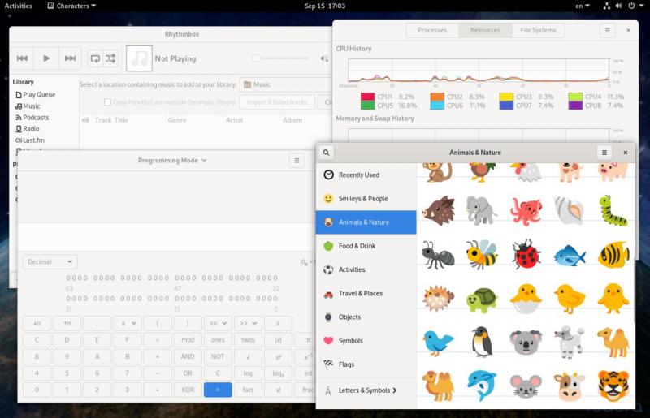650x418 pixels.
Task: Pick the turtle emoji
Action: (481, 299)
